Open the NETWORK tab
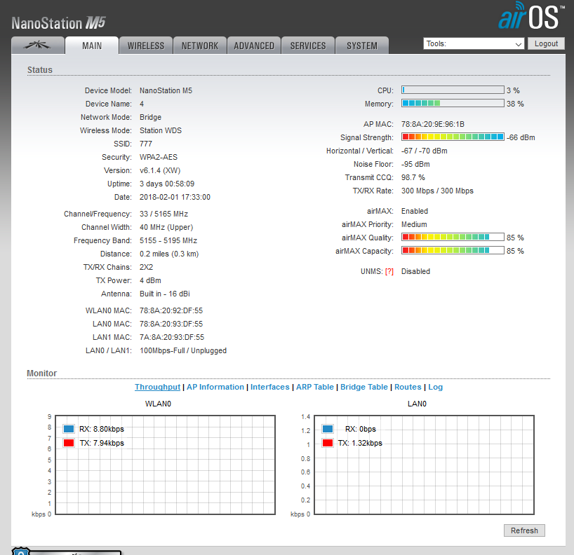This screenshot has height=555, width=574. click(200, 46)
